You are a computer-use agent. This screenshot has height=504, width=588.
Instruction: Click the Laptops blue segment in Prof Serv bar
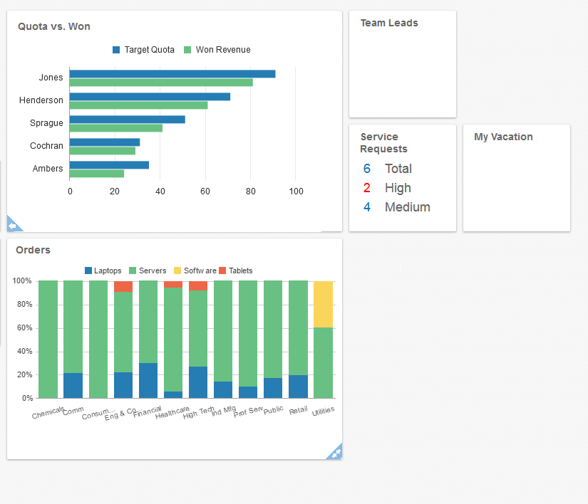pos(248,392)
